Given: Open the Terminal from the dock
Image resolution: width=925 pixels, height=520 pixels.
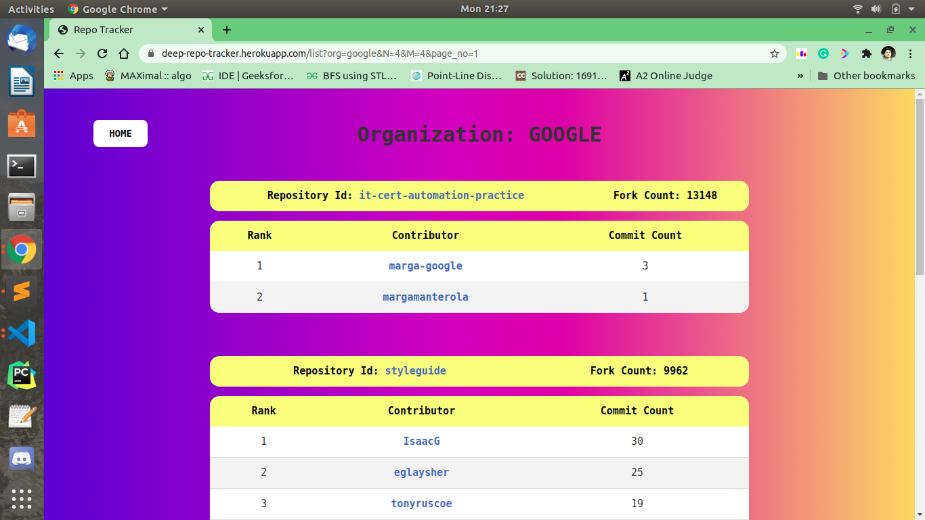Looking at the screenshot, I should tap(22, 166).
